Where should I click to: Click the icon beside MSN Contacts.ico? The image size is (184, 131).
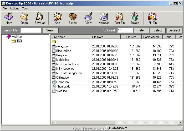(54, 64)
